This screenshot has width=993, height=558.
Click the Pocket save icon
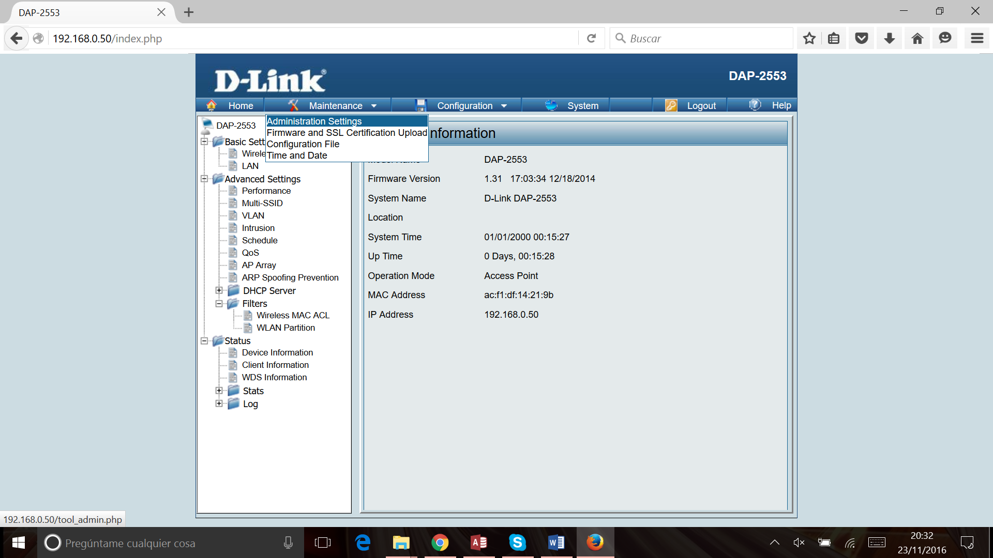tap(862, 38)
